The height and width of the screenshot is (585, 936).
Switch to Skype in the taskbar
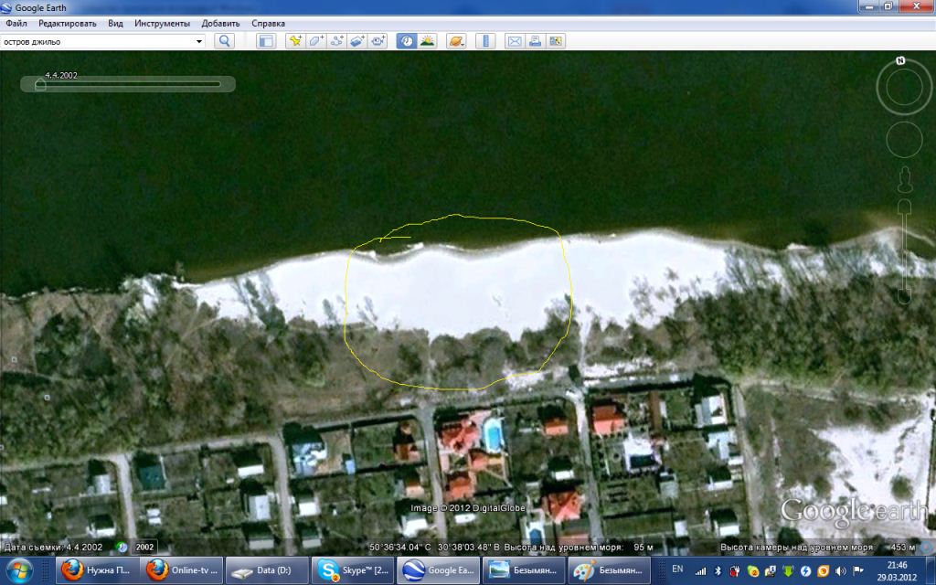[352, 570]
